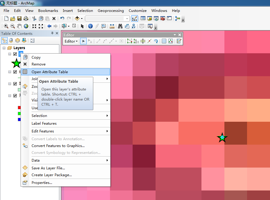Open the Catalog window icon

(x=150, y=18)
